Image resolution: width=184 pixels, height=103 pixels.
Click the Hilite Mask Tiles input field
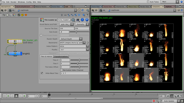(x=74, y=73)
